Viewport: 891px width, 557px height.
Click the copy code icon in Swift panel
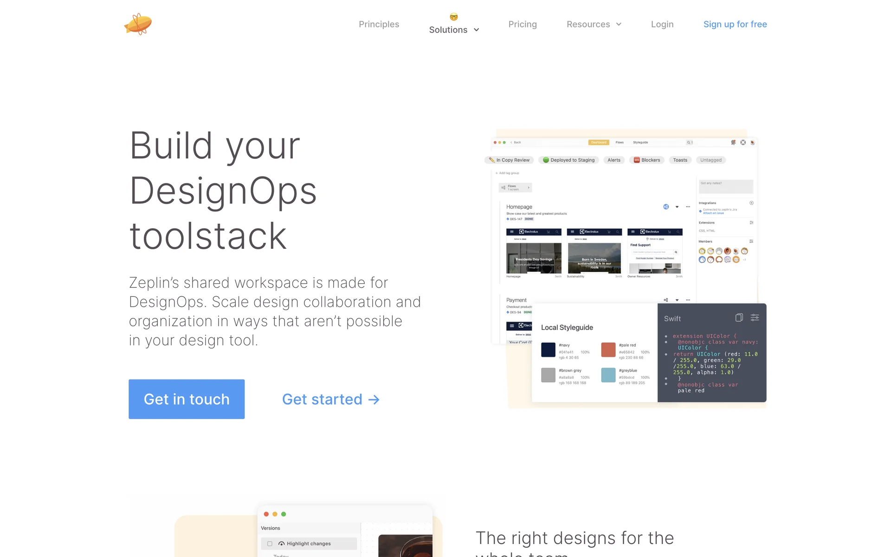coord(739,317)
